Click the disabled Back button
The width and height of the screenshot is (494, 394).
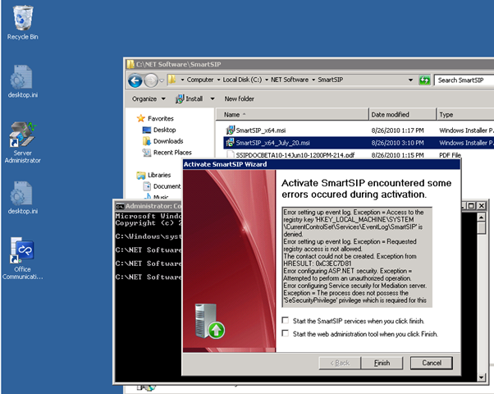(x=340, y=363)
